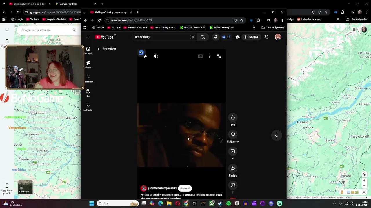Open the Oluştur create menu
This screenshot has width=371, height=208.
pos(251,37)
